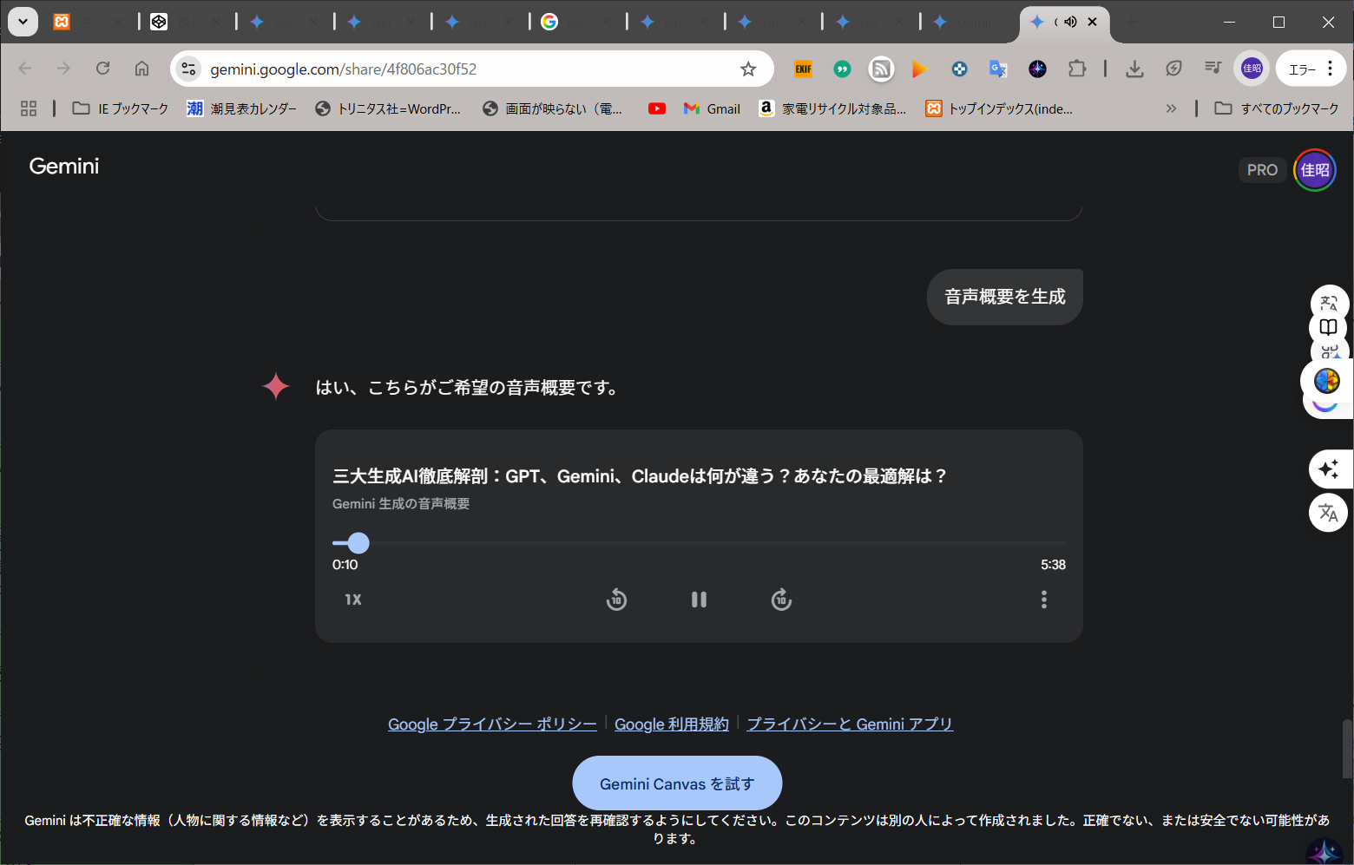The image size is (1354, 865).
Task: Open the Google 利用規約 link
Action: [x=672, y=724]
